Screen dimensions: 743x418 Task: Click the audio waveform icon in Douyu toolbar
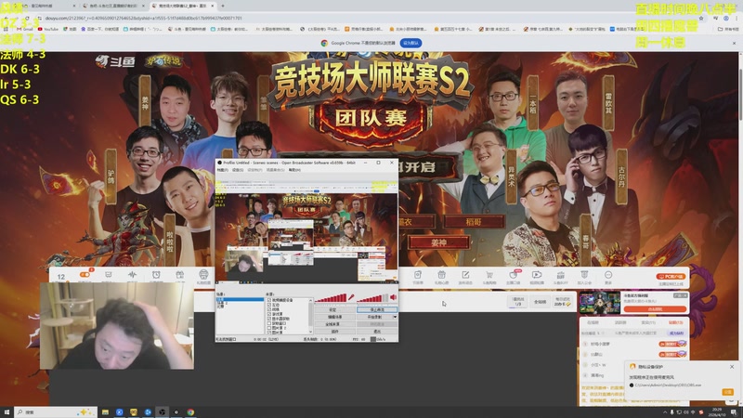tap(132, 274)
